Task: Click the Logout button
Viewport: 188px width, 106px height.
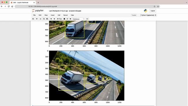Action: pos(153,11)
